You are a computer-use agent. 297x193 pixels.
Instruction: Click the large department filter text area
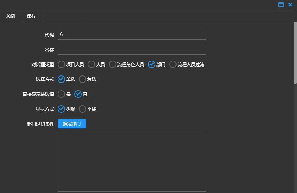coord(132,162)
